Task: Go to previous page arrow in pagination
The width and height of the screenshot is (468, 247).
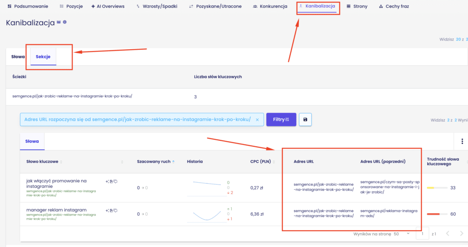Action: [x=448, y=234]
